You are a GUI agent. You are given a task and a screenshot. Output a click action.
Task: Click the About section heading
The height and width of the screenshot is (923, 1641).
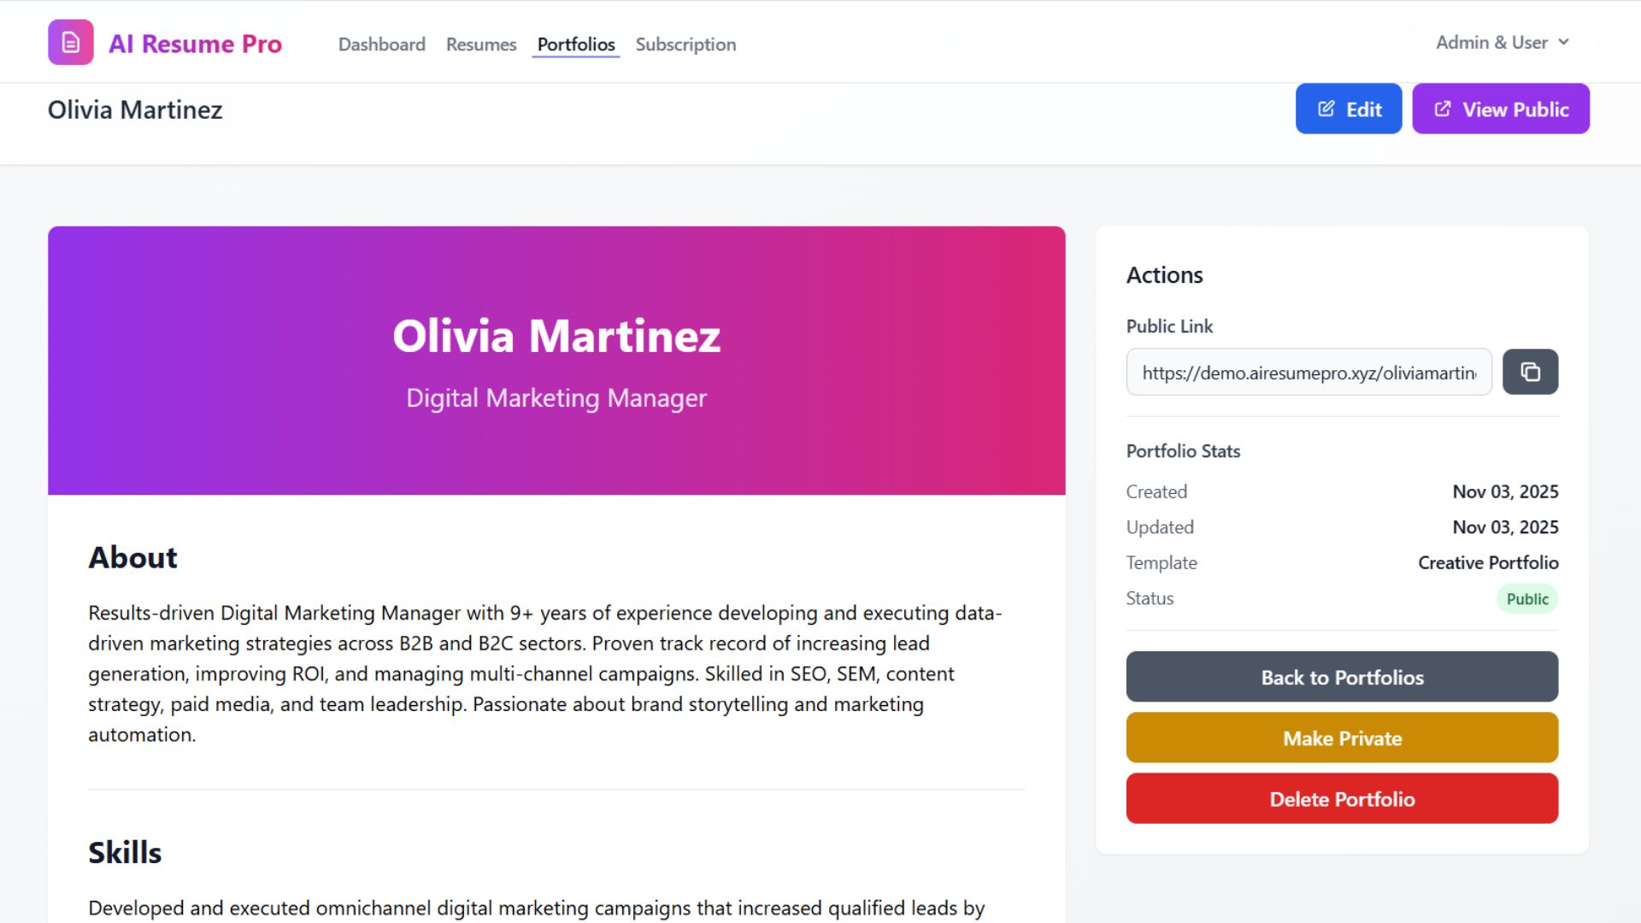point(132,557)
